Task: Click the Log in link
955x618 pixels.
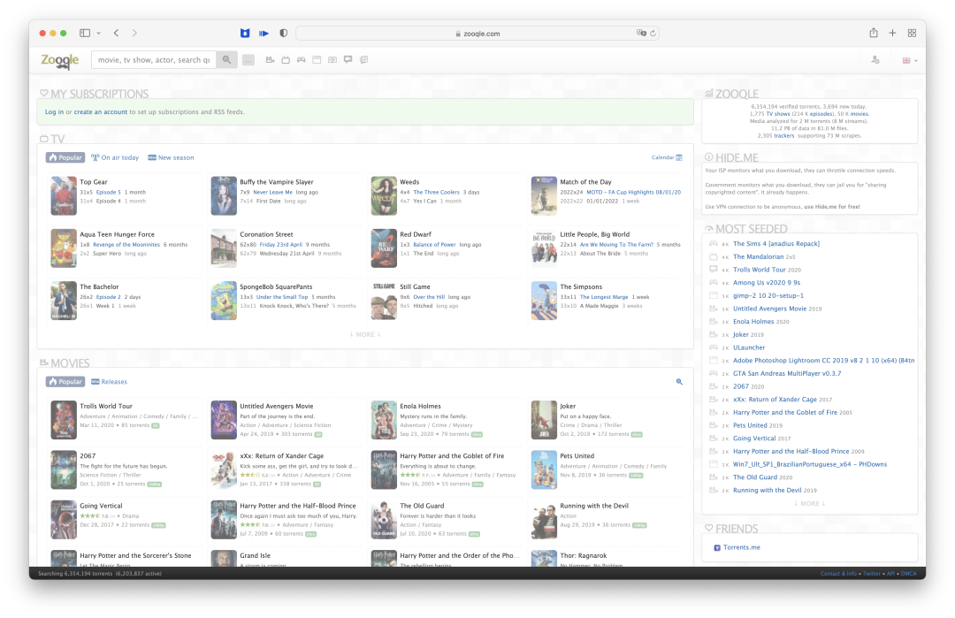Action: click(x=54, y=112)
